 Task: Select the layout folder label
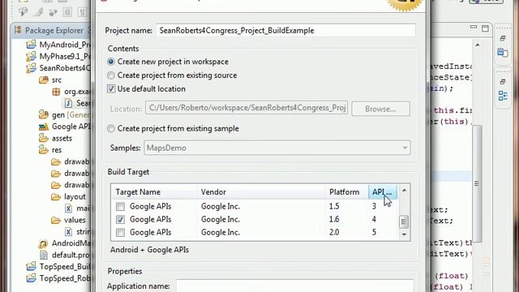point(75,196)
